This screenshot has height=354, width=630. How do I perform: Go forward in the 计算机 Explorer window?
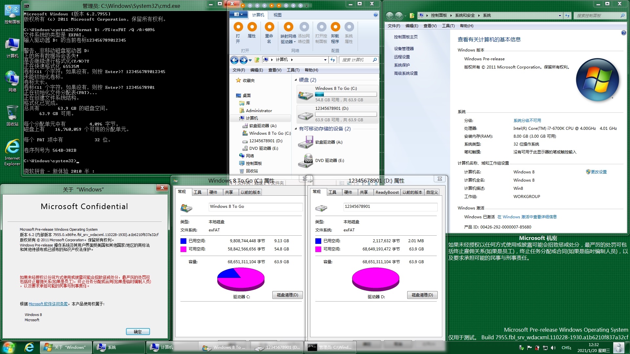pyautogui.click(x=243, y=60)
